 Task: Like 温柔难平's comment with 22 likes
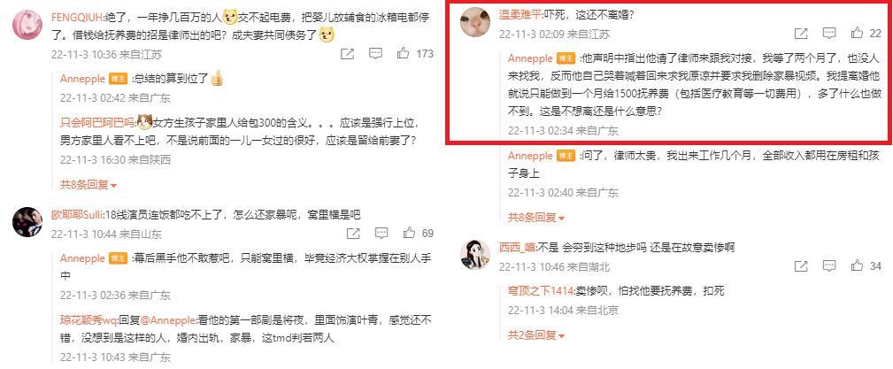pyautogui.click(x=857, y=34)
